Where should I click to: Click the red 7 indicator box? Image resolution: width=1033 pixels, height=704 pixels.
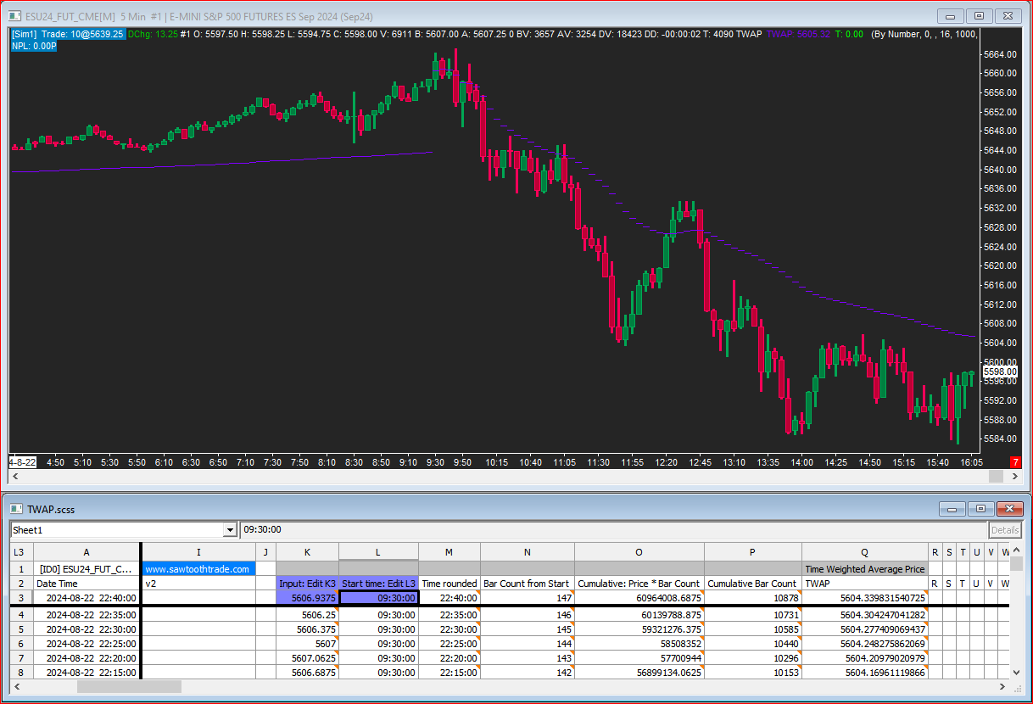click(x=1015, y=462)
